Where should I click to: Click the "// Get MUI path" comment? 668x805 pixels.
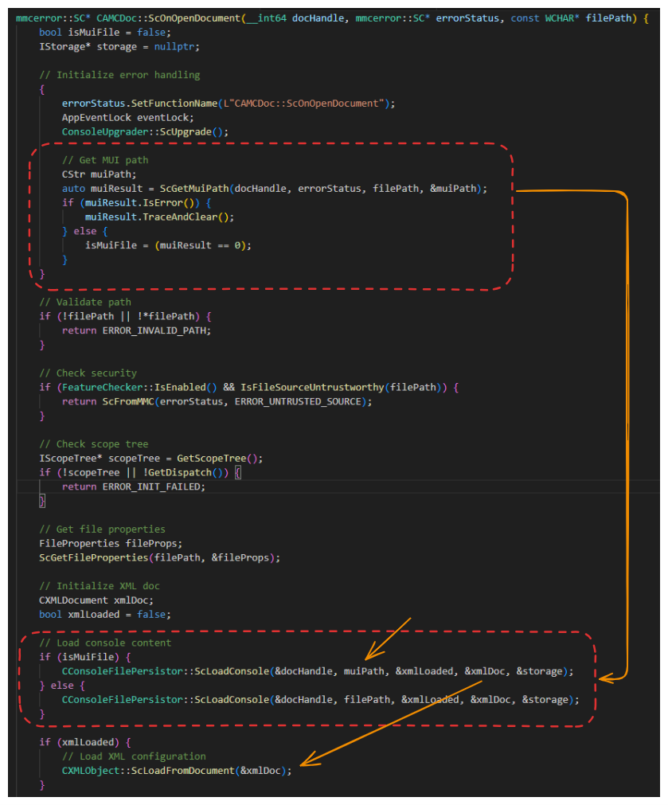[104, 160]
